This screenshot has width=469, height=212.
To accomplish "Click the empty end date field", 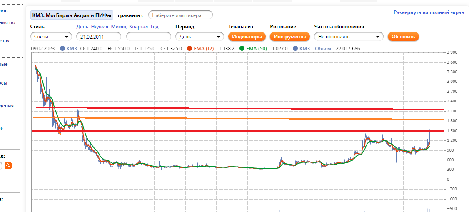I will pyautogui.click(x=149, y=37).
